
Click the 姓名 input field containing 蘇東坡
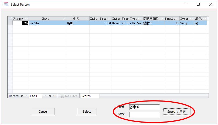(x=144, y=107)
